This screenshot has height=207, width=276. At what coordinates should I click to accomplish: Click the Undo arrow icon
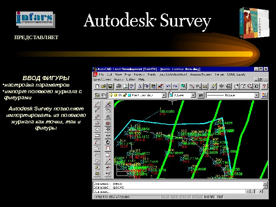[x=168, y=86]
